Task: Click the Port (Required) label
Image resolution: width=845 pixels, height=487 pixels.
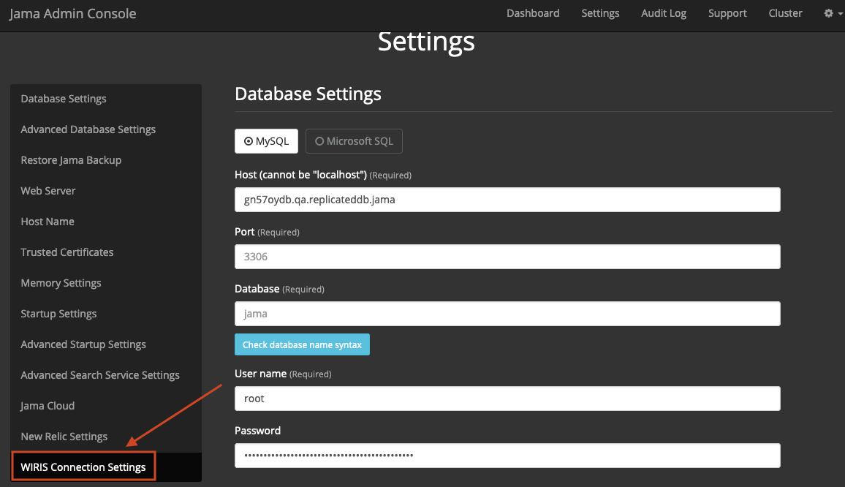Action: [x=267, y=232]
